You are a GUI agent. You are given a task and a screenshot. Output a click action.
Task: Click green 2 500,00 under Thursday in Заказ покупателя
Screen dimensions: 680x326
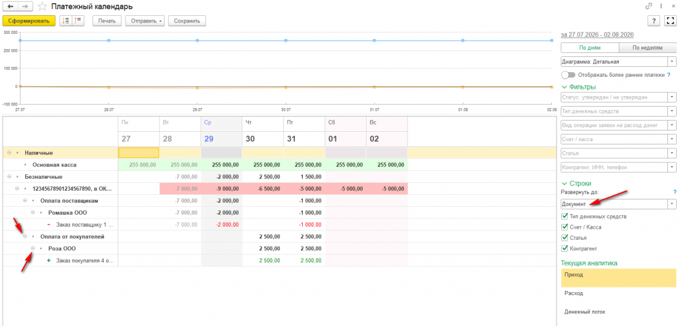coord(270,260)
